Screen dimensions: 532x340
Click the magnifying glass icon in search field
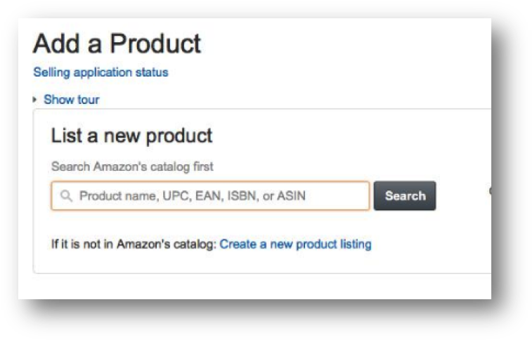67,197
